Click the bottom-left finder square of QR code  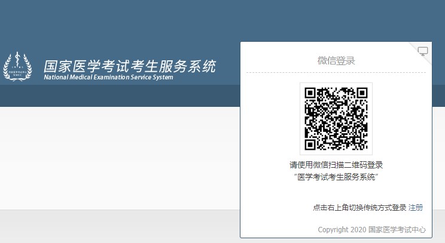(x=311, y=143)
